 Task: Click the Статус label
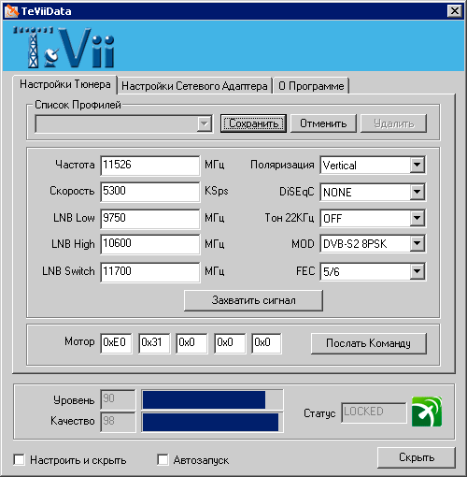pos(319,413)
